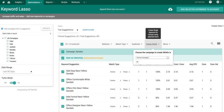Click the {keyword}-{matchtype} ad group name
Viewport: 224px width, 112px height.
[94, 58]
